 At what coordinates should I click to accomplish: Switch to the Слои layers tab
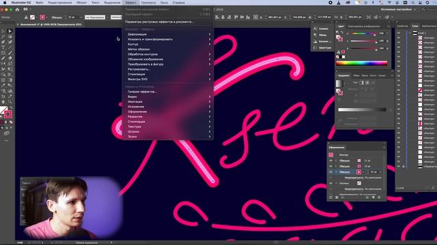coord(415,26)
